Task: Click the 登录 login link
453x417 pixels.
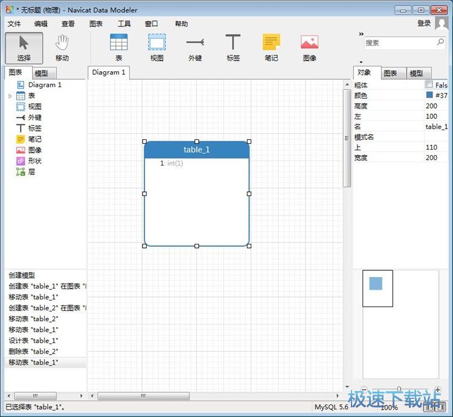Action: 424,24
